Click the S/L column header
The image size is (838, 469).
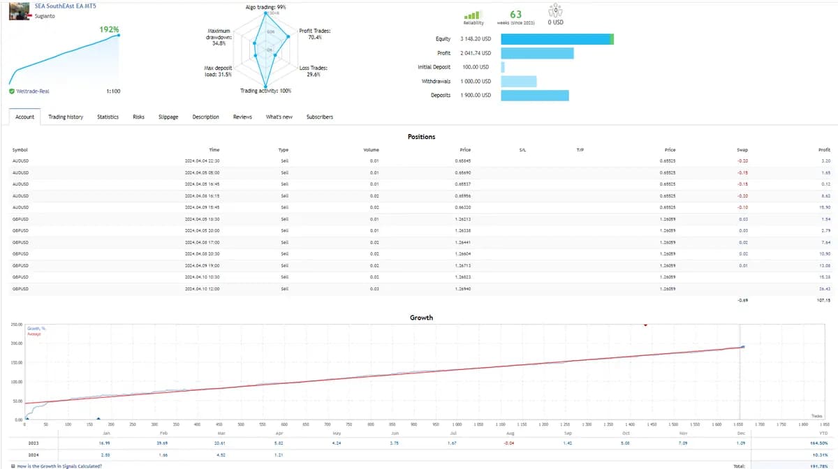click(522, 150)
